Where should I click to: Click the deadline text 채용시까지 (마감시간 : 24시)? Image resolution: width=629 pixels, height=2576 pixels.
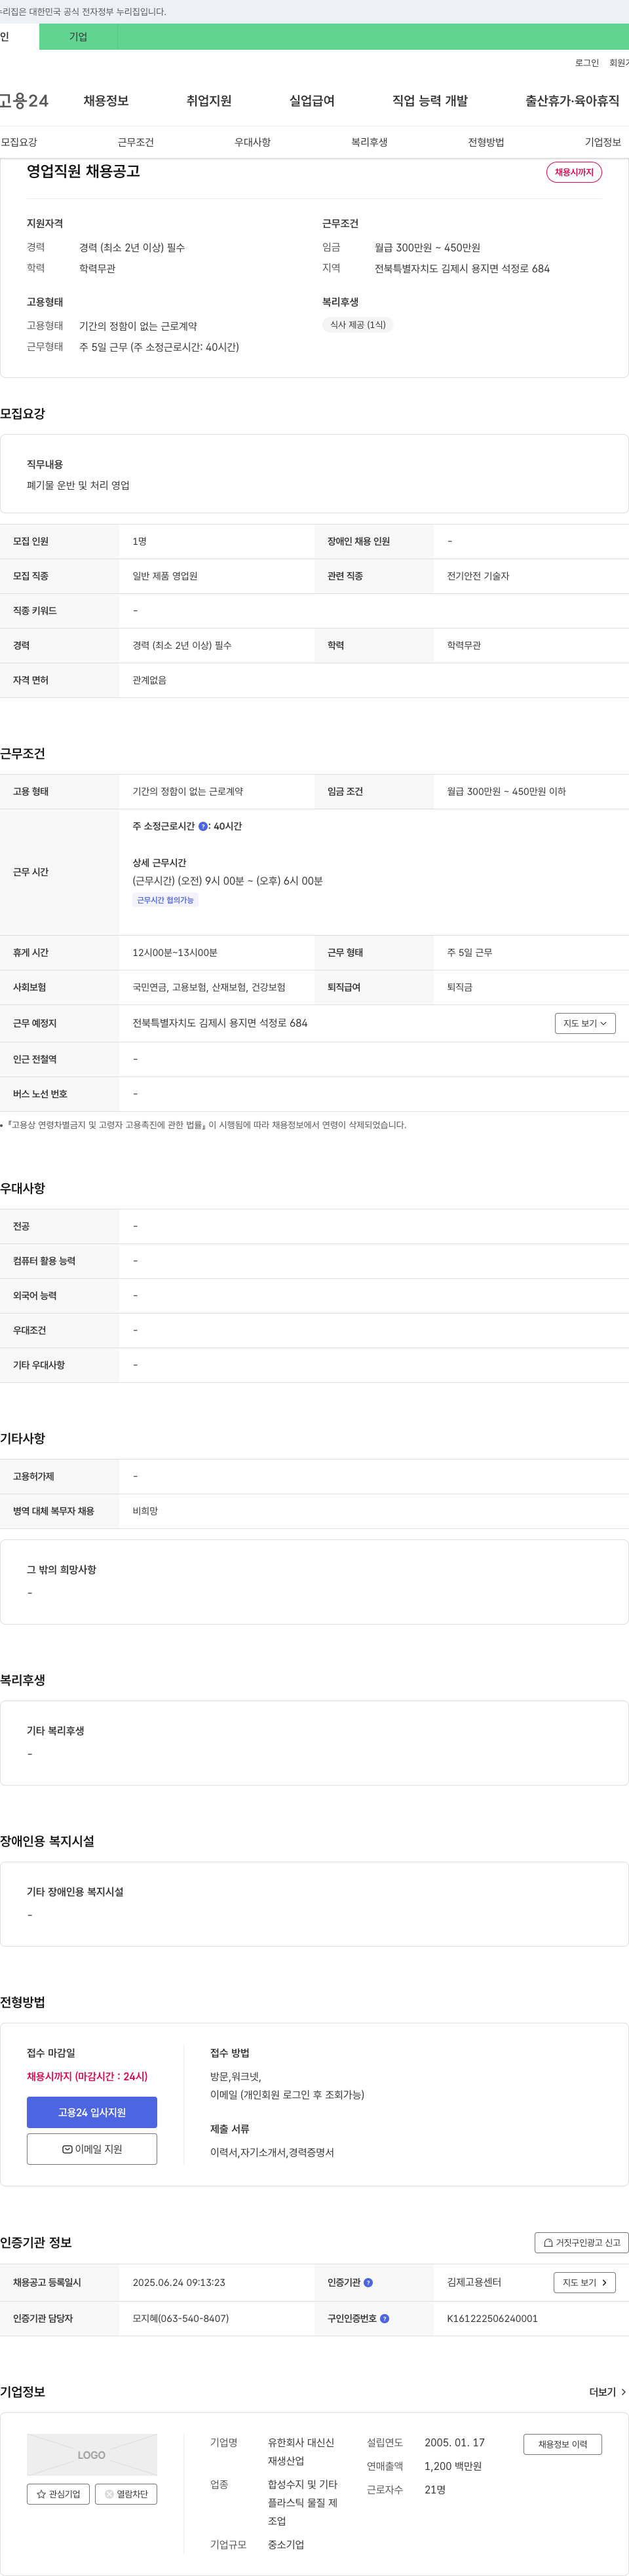[x=87, y=2076]
